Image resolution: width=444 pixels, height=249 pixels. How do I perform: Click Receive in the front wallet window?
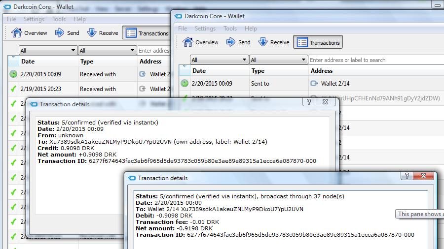click(x=274, y=42)
